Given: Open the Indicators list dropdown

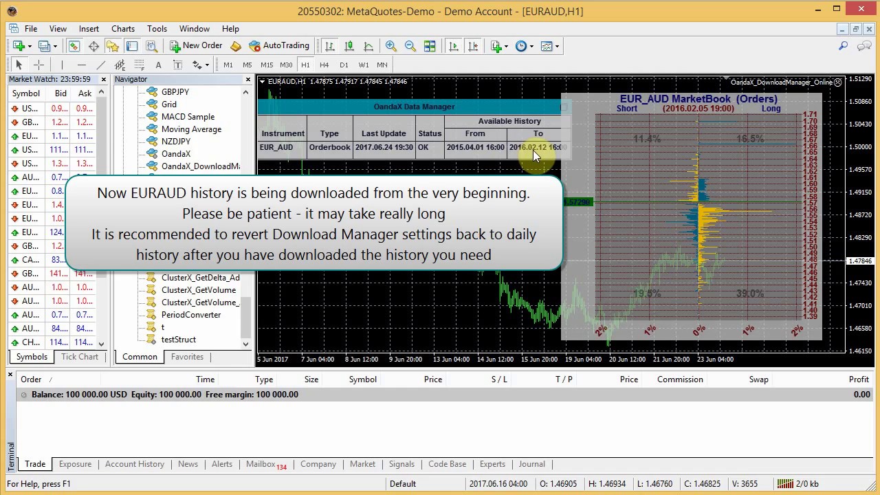Looking at the screenshot, I should click(x=499, y=46).
